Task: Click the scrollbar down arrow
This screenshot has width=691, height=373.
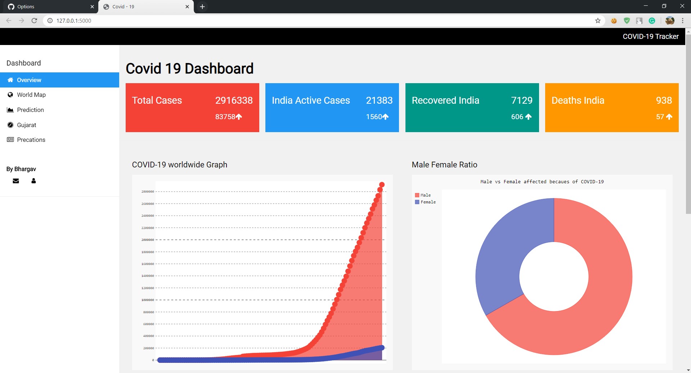Action: tap(688, 370)
